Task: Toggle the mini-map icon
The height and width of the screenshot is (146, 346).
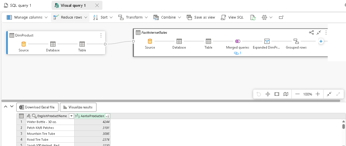Action: point(286,94)
